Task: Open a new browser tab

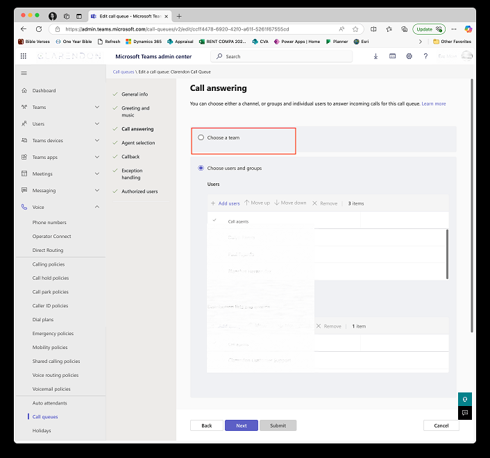Action: pos(179,16)
